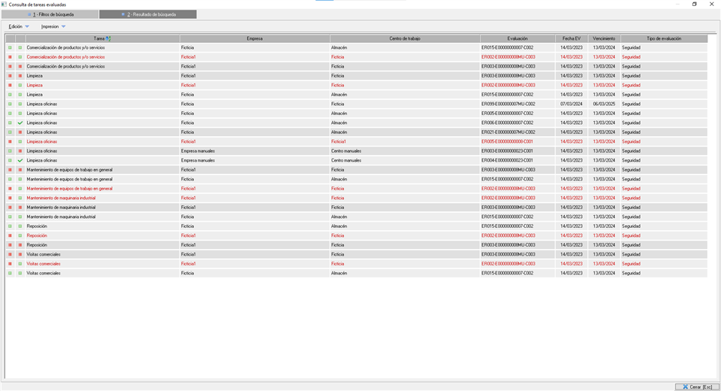Select the Empresa manuales row with ER003 evaluation
Viewport: 721px width, 391px height.
(225, 151)
